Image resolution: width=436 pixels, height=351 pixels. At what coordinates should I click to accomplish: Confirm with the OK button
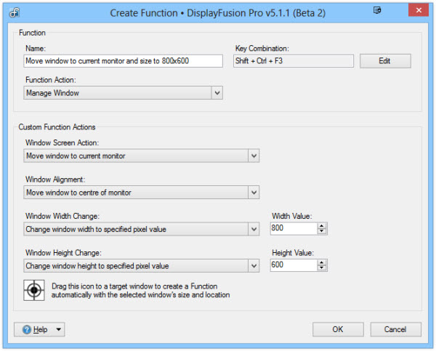click(x=338, y=329)
